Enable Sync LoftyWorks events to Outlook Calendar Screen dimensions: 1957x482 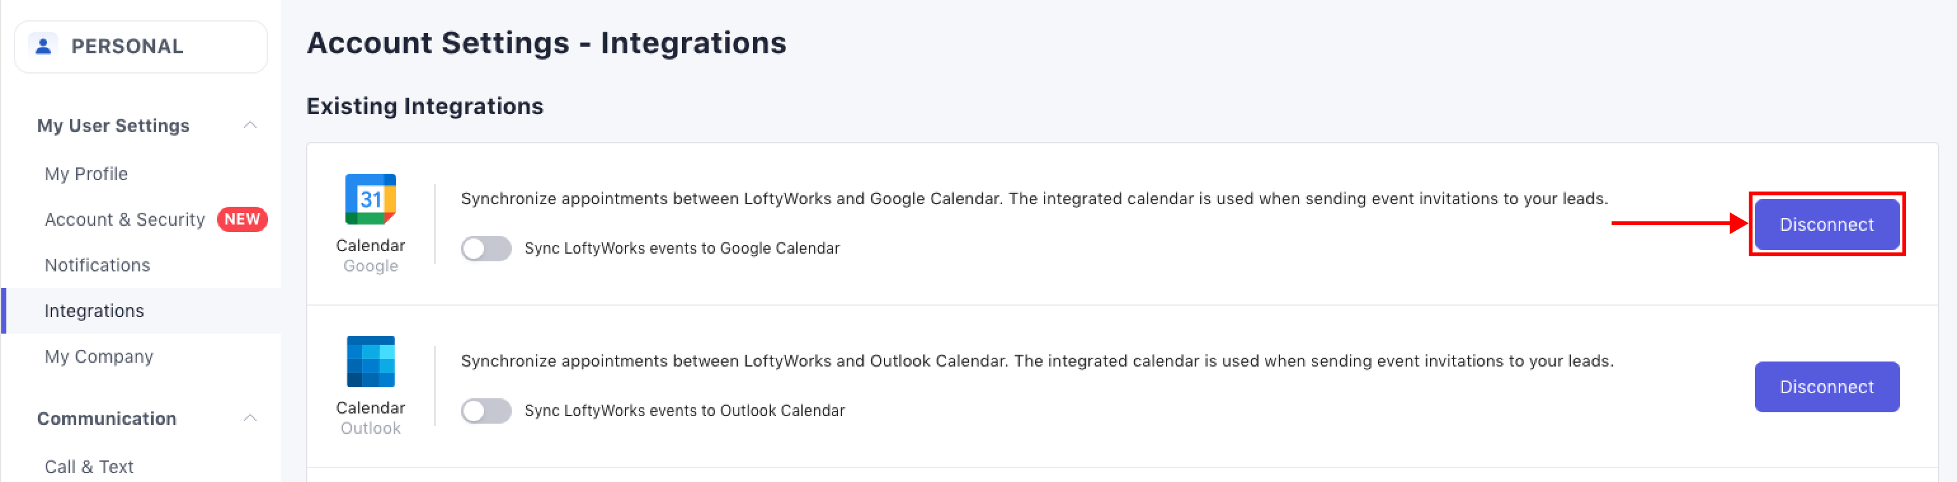486,412
